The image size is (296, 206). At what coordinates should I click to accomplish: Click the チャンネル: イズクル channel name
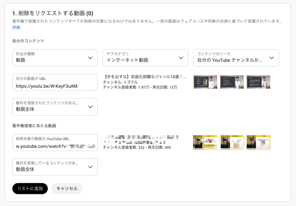[x=120, y=82]
